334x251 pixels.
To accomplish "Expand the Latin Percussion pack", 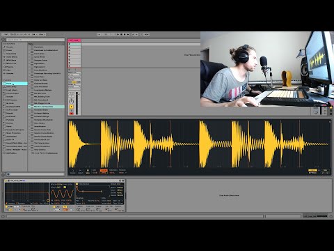I will (29, 86).
